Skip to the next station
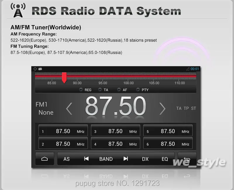This screenshot has width=234, height=190. pyautogui.click(x=126, y=159)
